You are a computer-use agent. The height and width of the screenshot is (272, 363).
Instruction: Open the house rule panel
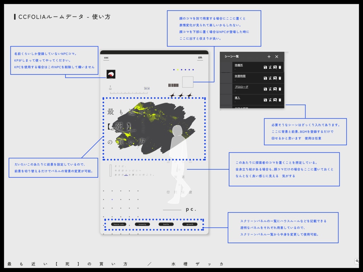pyautogui.click(x=119, y=224)
